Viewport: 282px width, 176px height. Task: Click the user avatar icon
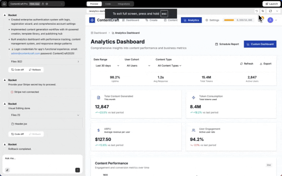click(x=270, y=20)
